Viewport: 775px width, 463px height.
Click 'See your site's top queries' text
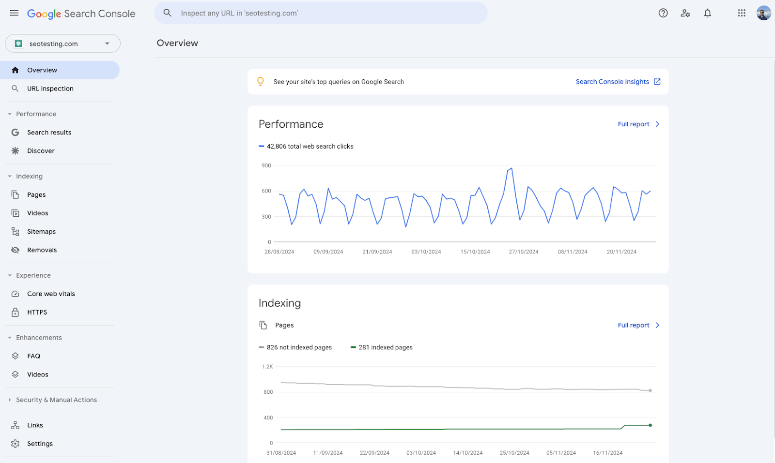click(x=339, y=82)
